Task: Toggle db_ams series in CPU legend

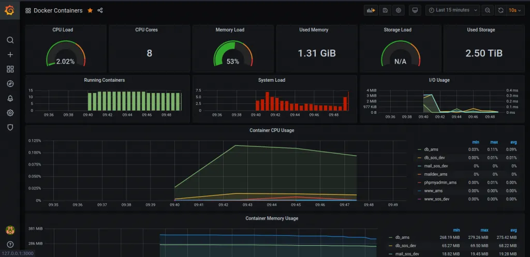Action: pyautogui.click(x=430, y=149)
